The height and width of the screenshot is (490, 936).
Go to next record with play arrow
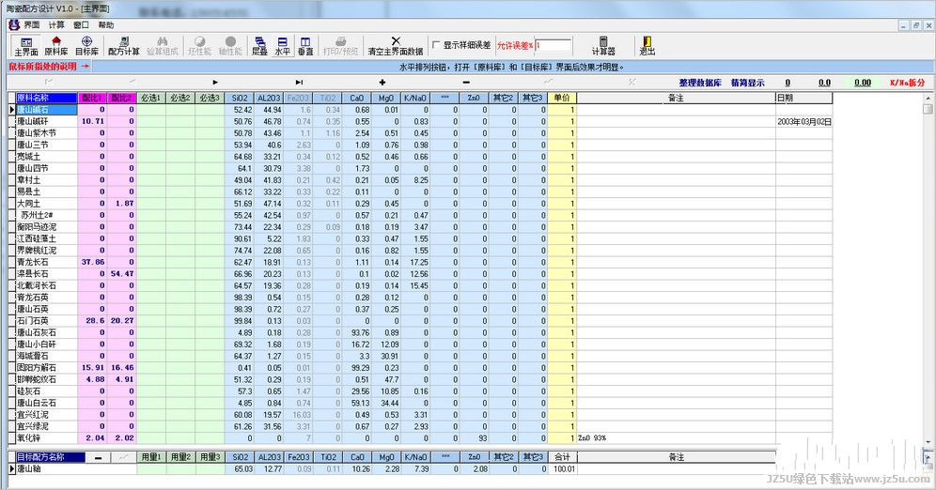click(215, 83)
